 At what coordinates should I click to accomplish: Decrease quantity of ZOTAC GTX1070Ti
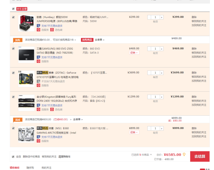click(149, 73)
